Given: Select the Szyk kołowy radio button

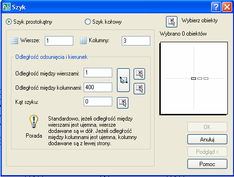Looking at the screenshot, I should click(x=88, y=22).
